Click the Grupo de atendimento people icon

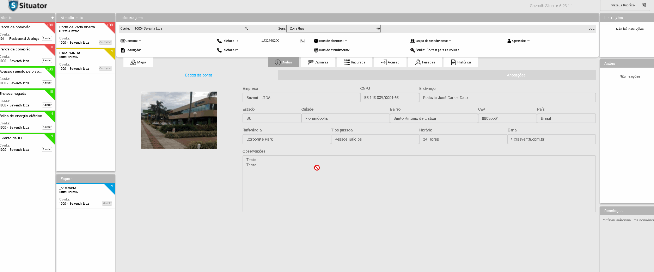click(x=412, y=41)
